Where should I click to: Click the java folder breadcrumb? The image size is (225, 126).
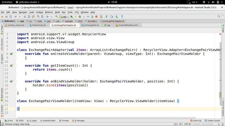pyautogui.click(x=47, y=21)
